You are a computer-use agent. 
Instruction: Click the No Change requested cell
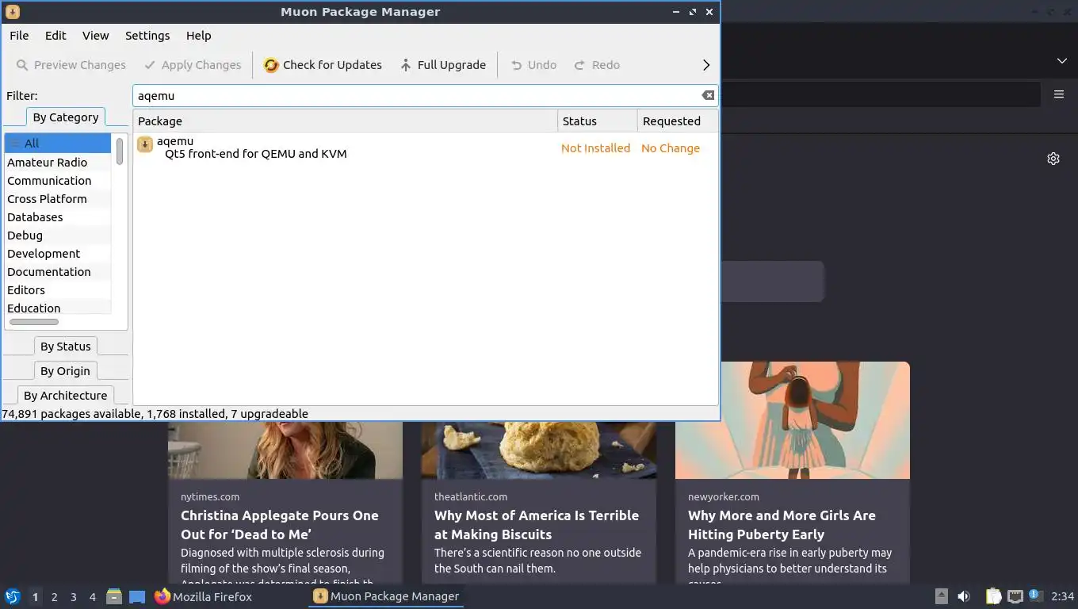click(671, 148)
